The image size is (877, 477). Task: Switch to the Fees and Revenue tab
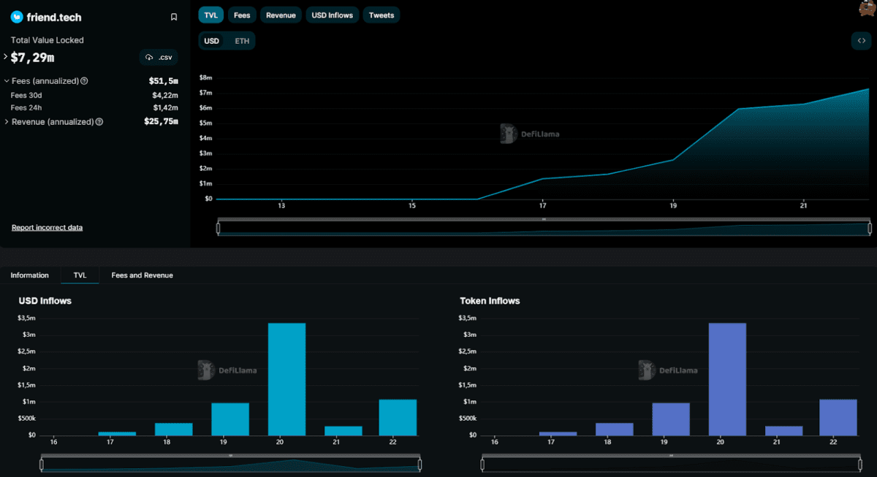click(x=141, y=275)
